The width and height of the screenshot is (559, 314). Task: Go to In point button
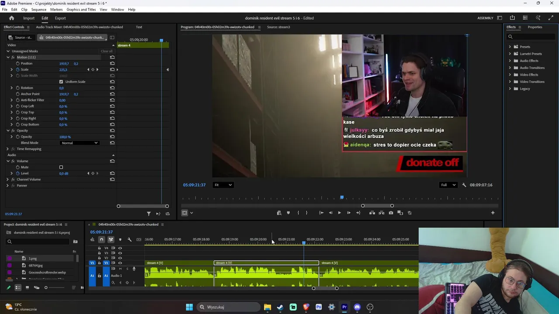tap(321, 213)
